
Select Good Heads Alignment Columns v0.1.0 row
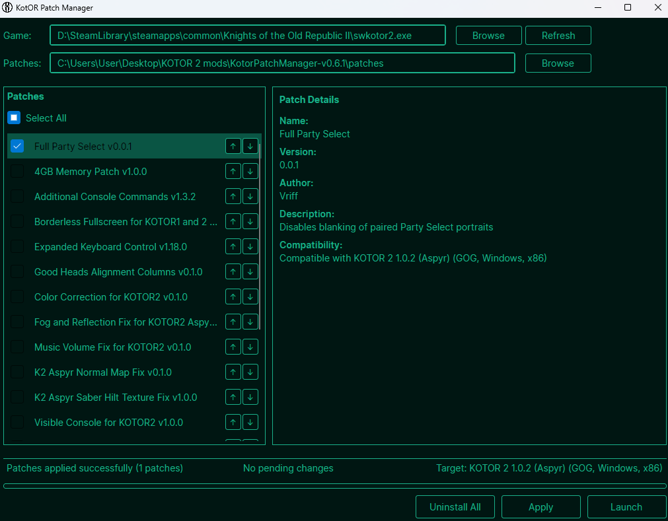coord(134,271)
